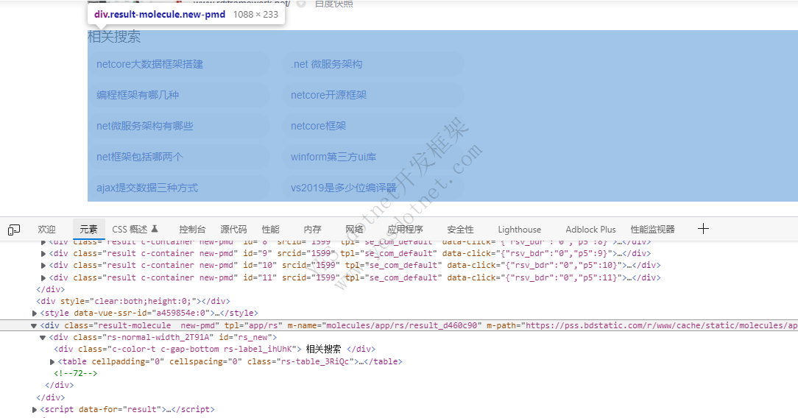Open the CSS 概述 tab
The image size is (798, 418).
130,230
